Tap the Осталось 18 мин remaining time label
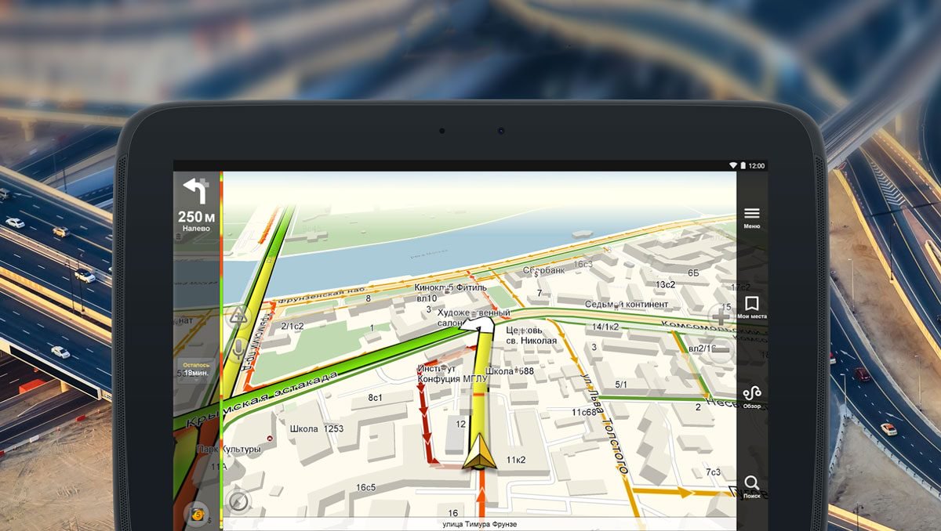941x531 pixels. 197,370
